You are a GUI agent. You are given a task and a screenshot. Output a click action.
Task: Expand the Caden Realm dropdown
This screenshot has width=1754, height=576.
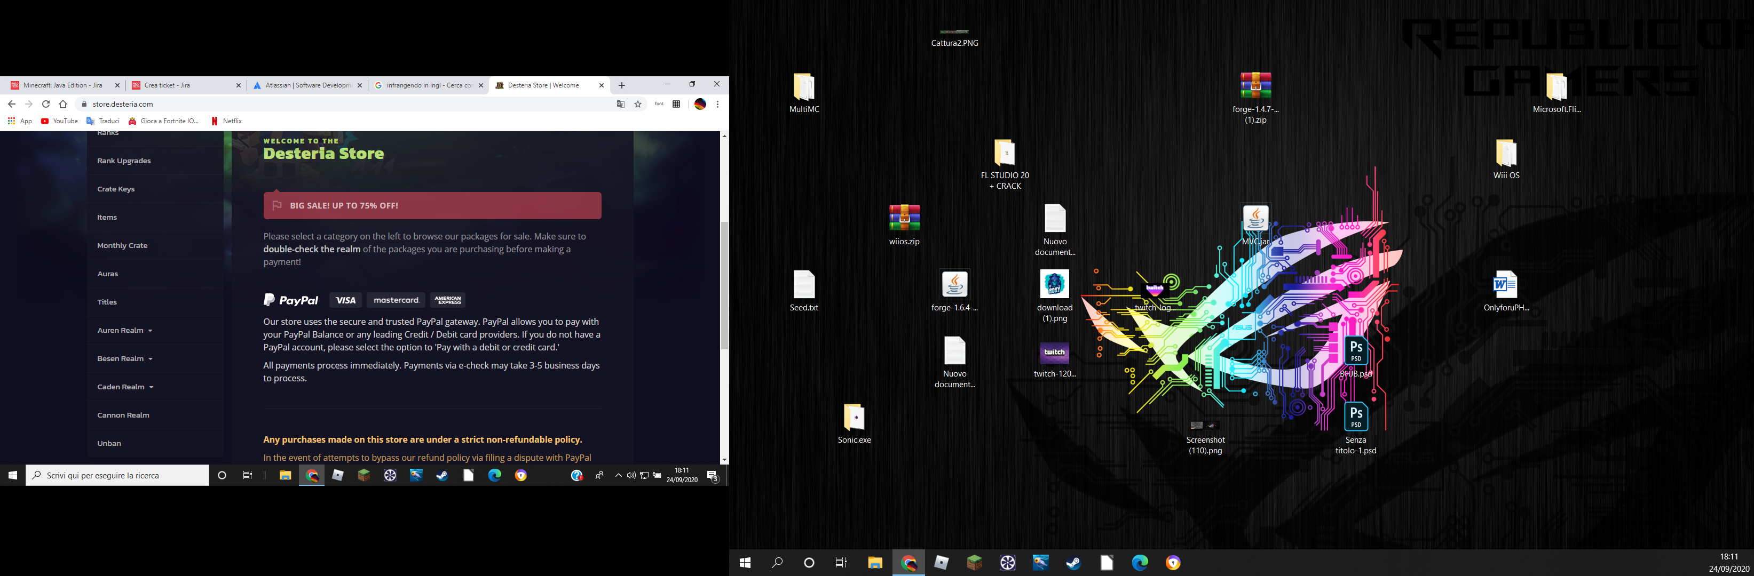(124, 387)
